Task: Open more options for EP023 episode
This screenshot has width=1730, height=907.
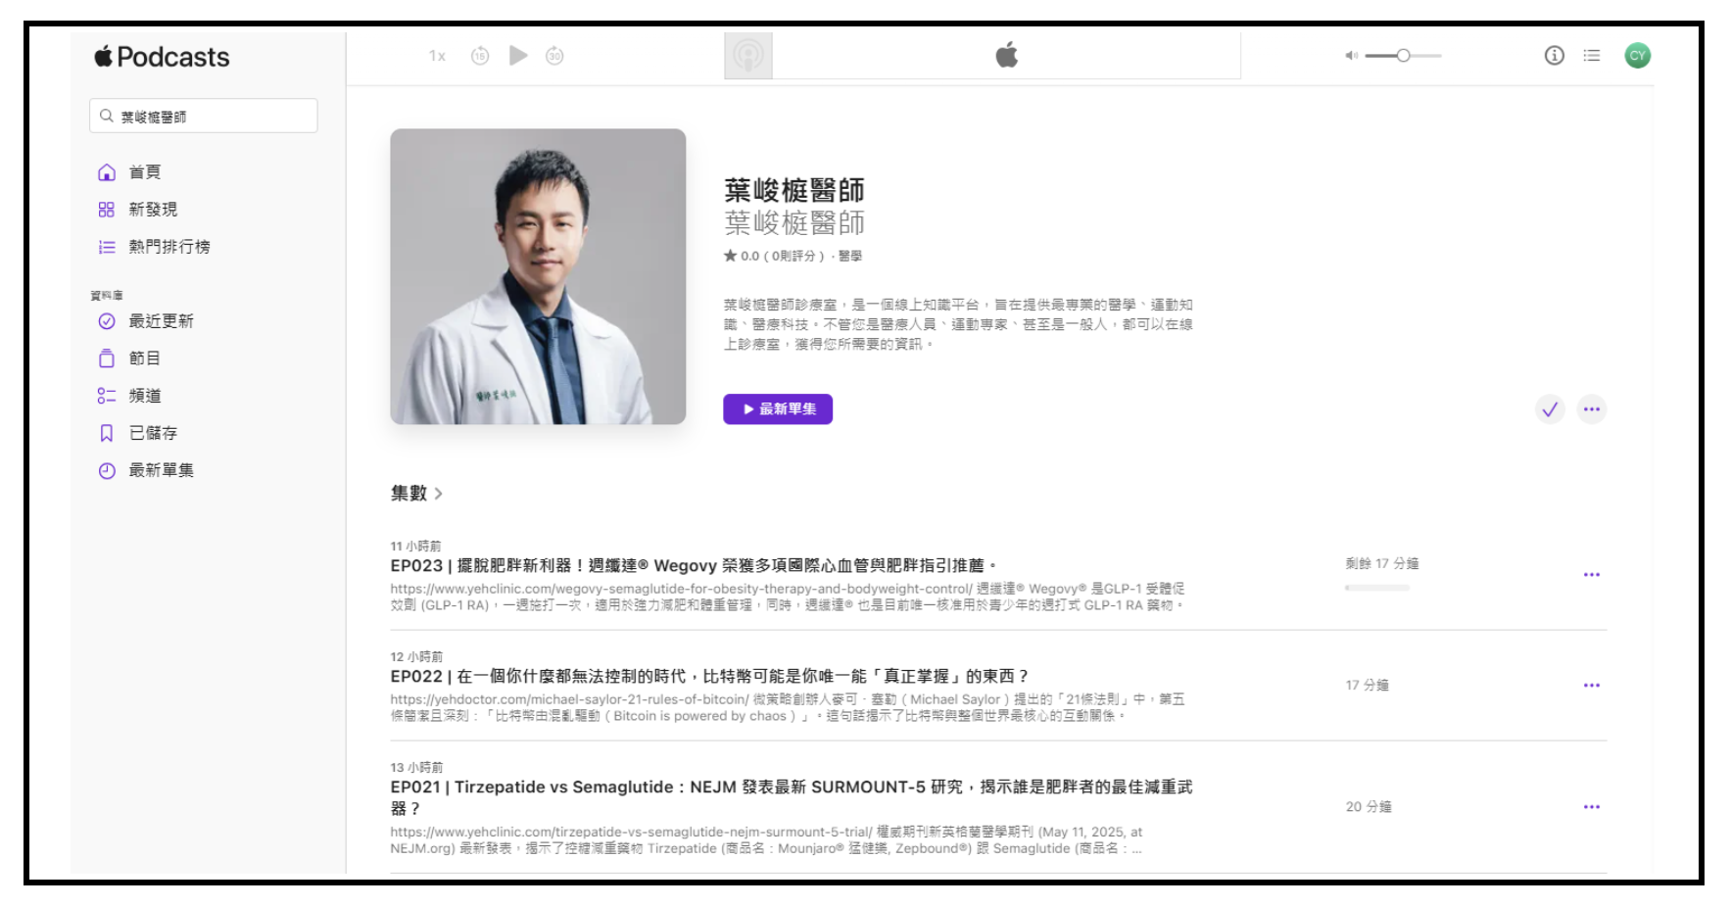Action: [x=1592, y=575]
